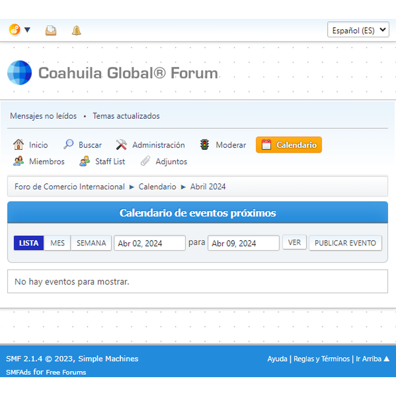
Task: Click the Buscar magnifier icon
Action: pos(68,145)
